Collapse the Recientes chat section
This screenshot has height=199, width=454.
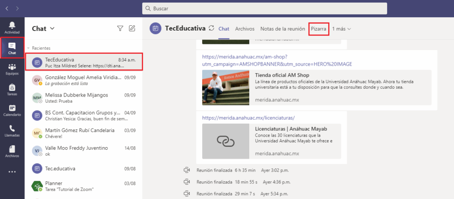click(28, 48)
